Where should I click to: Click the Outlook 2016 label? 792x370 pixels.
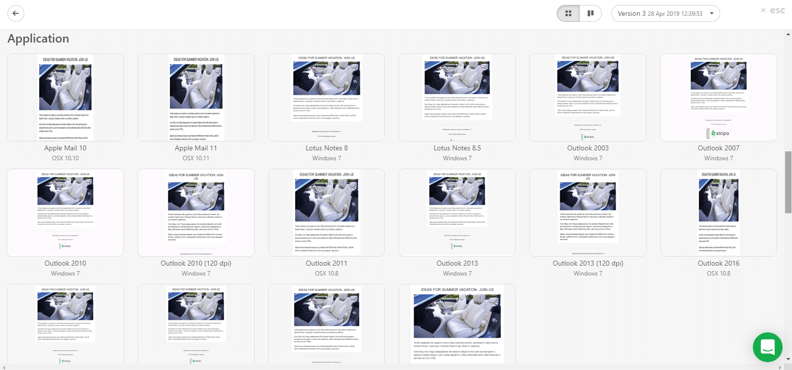pos(719,263)
